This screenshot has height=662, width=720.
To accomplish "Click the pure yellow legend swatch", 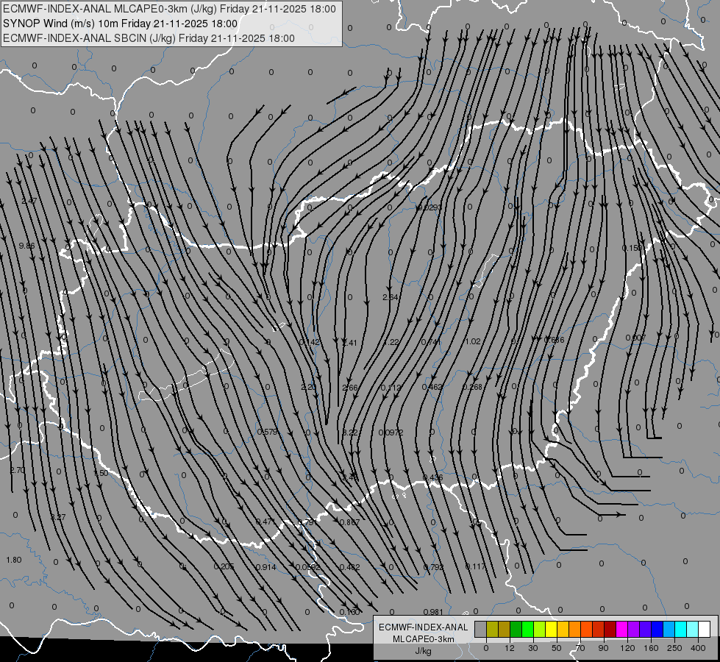I will pos(552,629).
